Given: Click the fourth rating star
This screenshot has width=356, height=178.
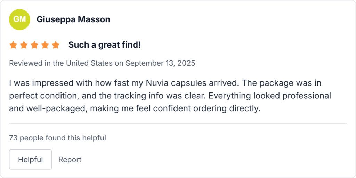Looking at the screenshot, I should click(45, 45).
